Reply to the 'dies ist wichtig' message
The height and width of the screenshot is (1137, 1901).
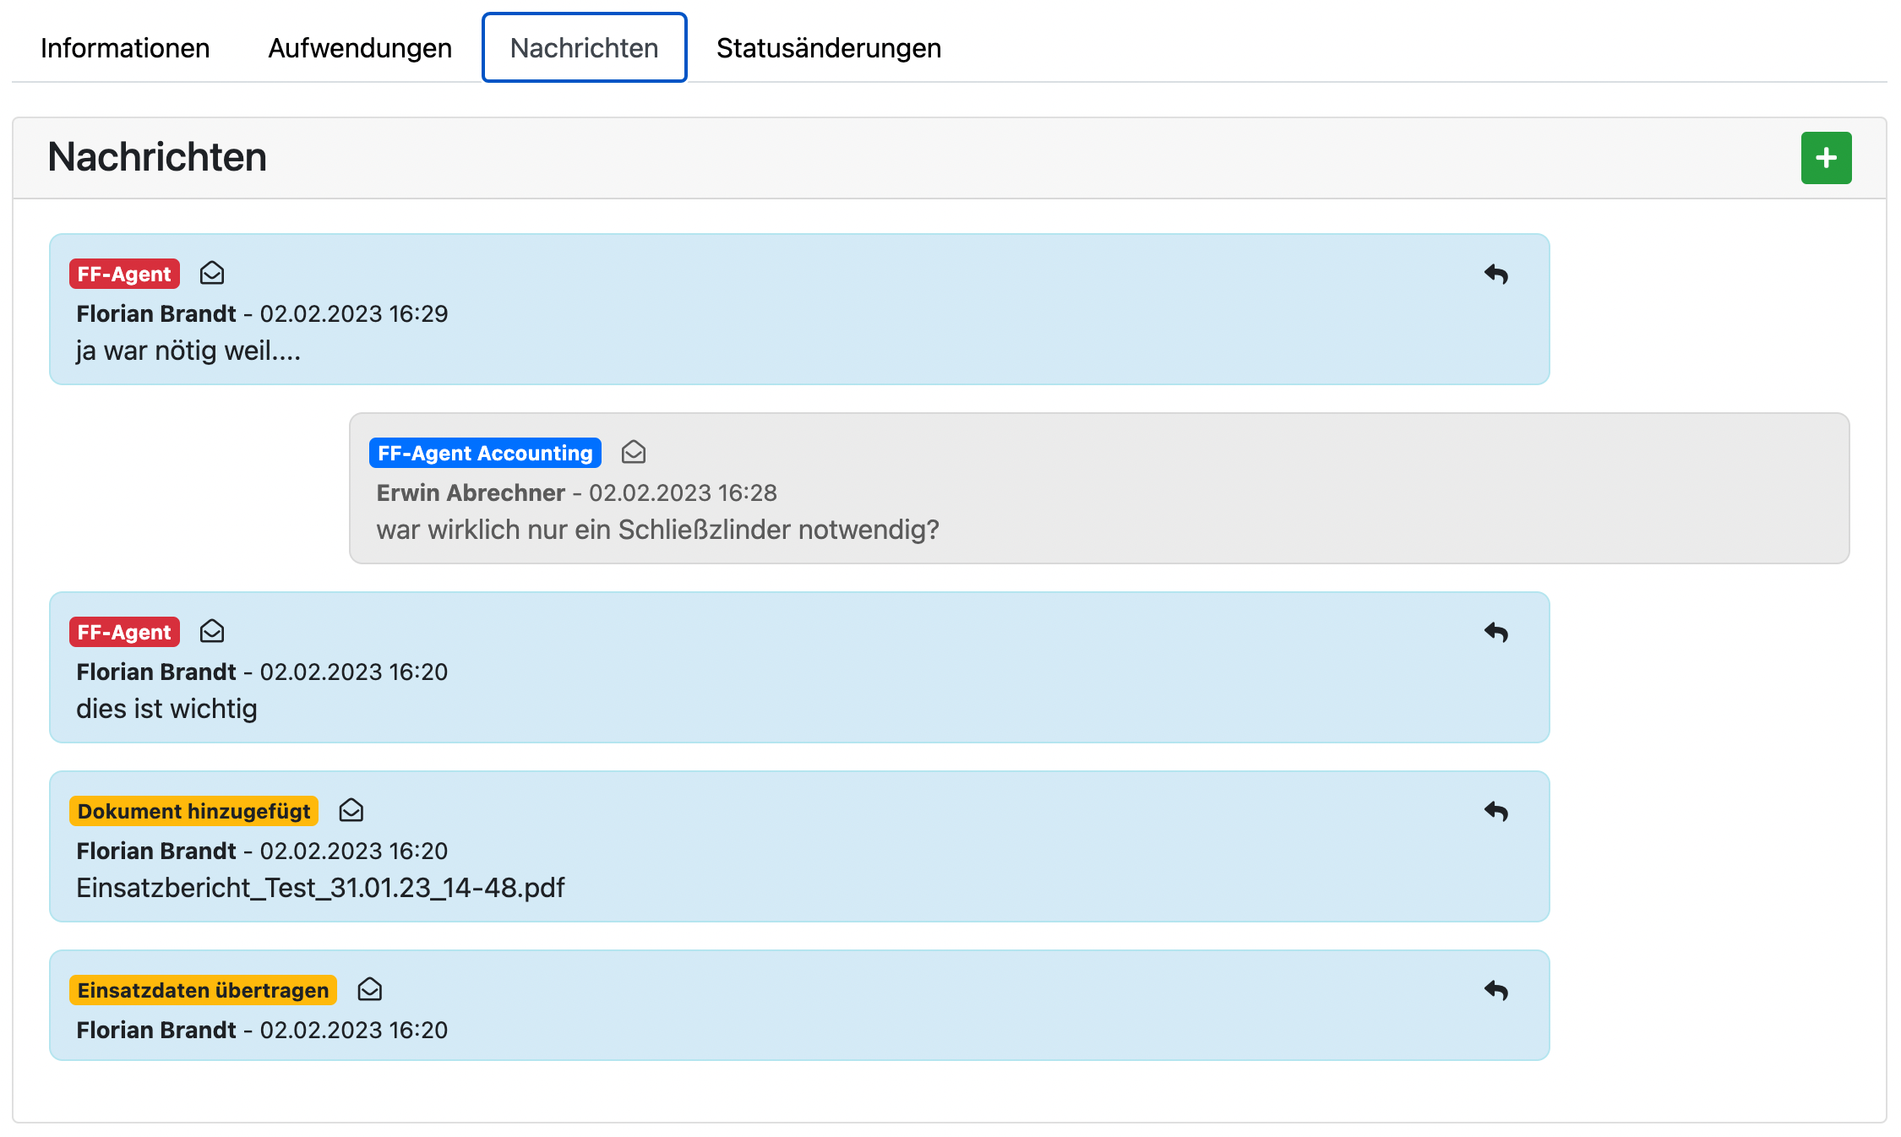click(1495, 632)
